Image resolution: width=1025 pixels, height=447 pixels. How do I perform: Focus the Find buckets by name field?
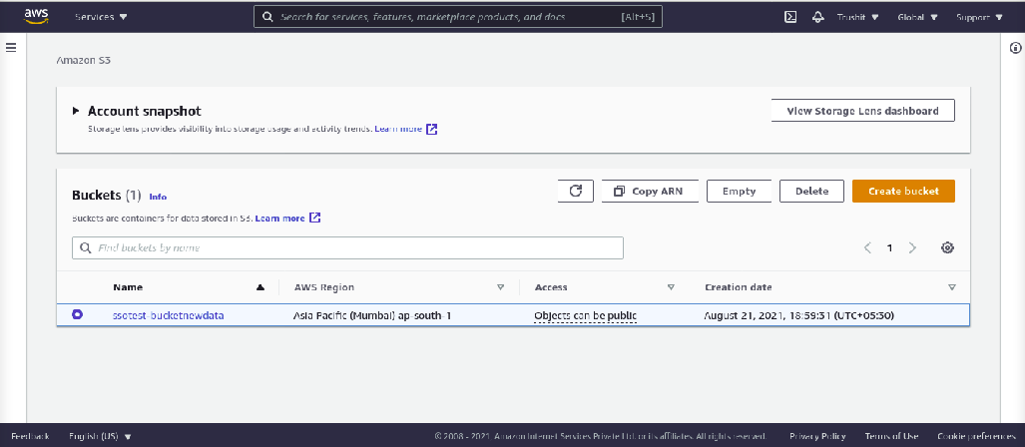[347, 247]
